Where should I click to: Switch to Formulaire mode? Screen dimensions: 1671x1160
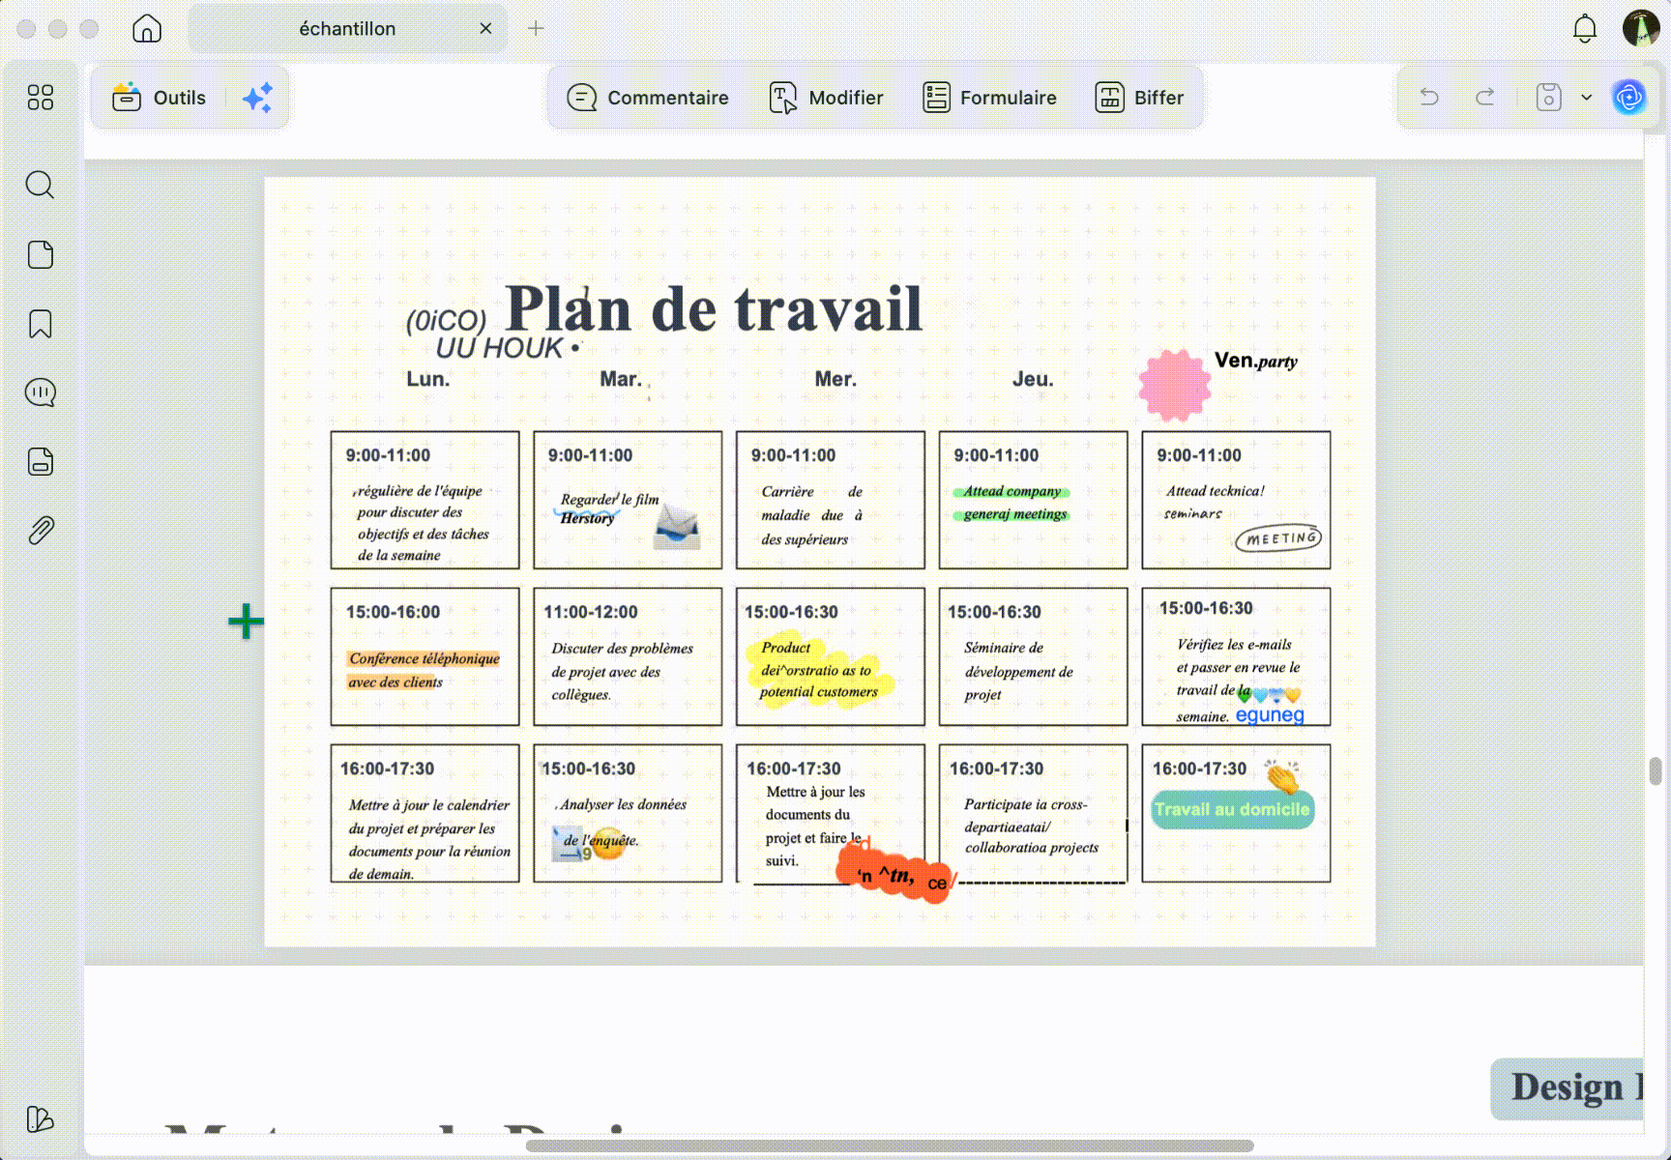[989, 98]
